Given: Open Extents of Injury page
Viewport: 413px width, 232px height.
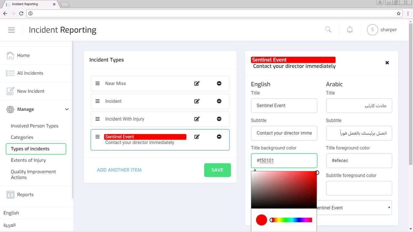Looking at the screenshot, I should (28, 160).
